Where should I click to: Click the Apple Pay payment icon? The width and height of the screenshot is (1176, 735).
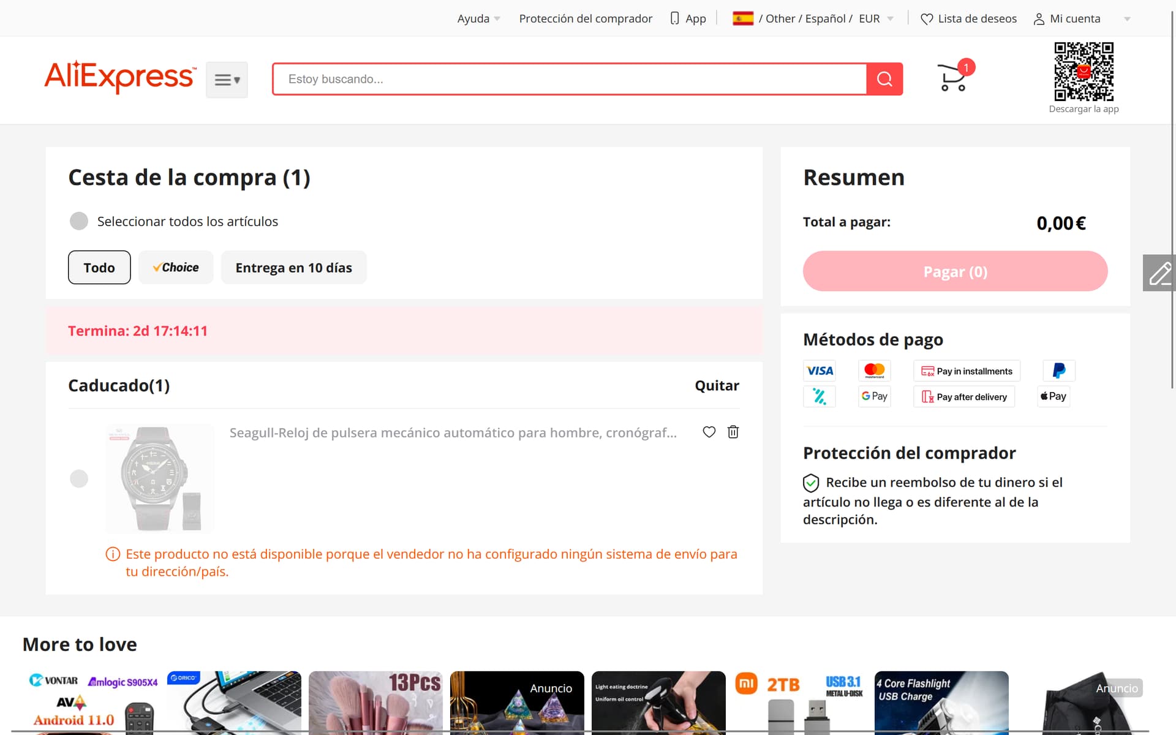[x=1053, y=396]
